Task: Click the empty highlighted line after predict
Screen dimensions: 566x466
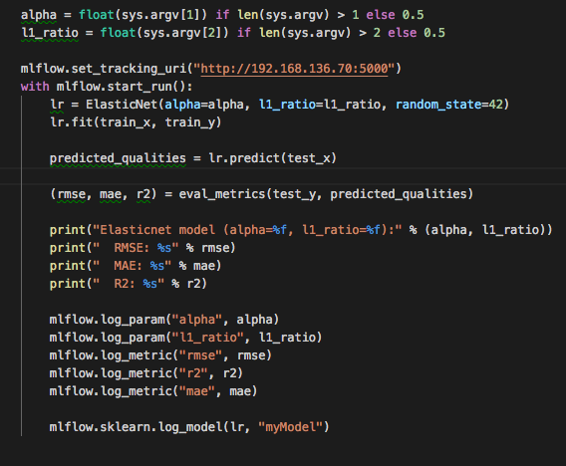Action: tap(283, 176)
